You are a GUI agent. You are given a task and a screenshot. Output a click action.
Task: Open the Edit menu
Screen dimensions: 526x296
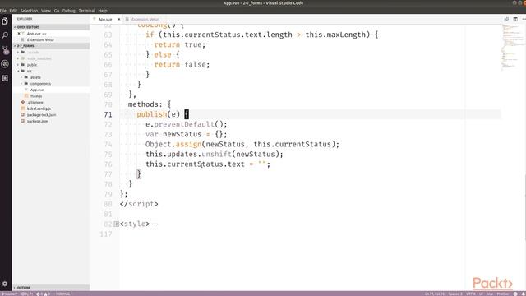pos(13,11)
